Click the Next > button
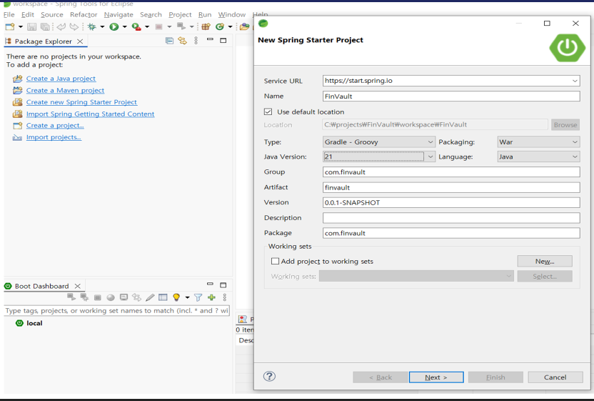Screen dimensions: 594x401 (x=436, y=377)
